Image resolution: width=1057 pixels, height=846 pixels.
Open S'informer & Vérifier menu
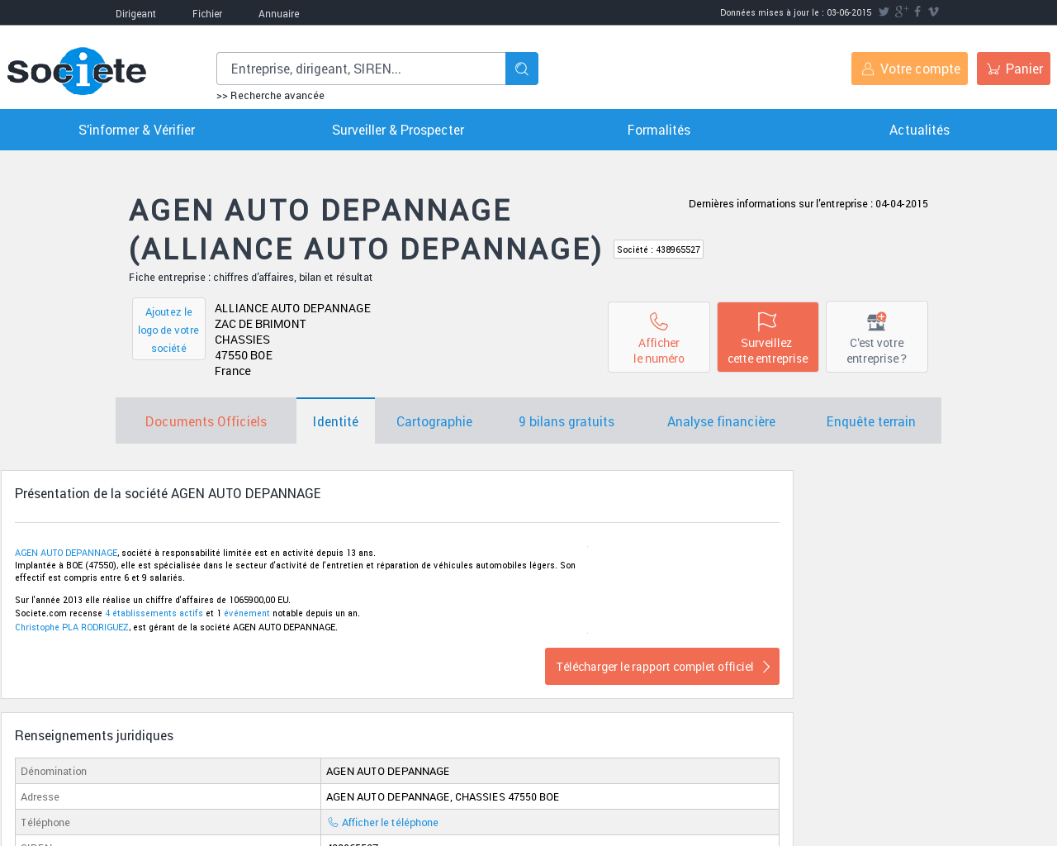coord(137,130)
